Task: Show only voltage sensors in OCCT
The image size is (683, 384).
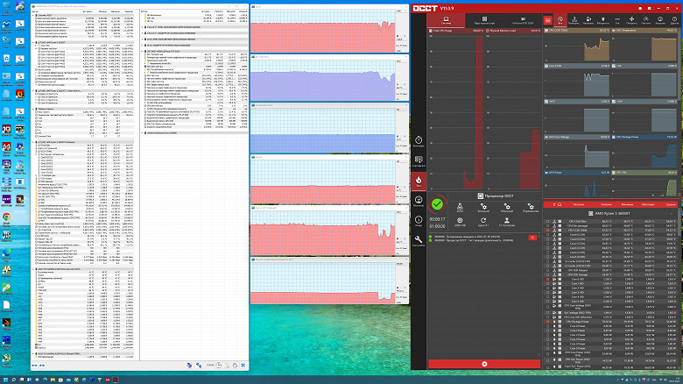Action: [588, 20]
